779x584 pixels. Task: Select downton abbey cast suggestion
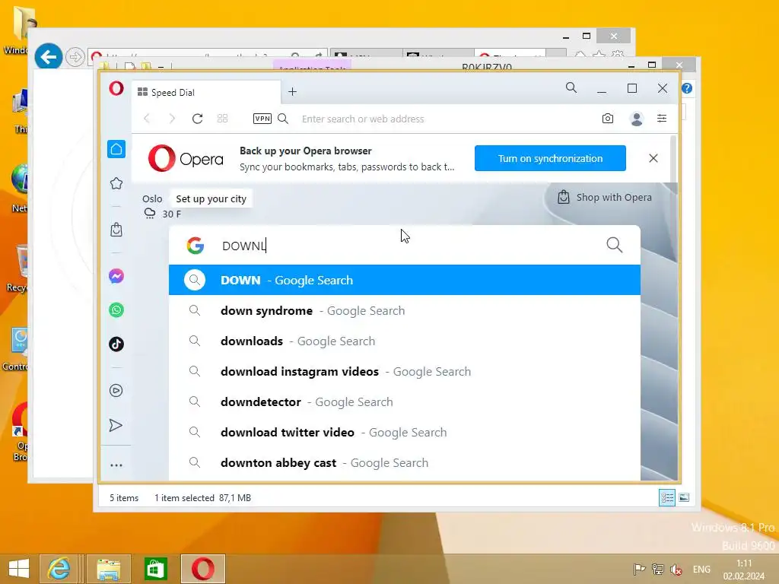point(405,463)
